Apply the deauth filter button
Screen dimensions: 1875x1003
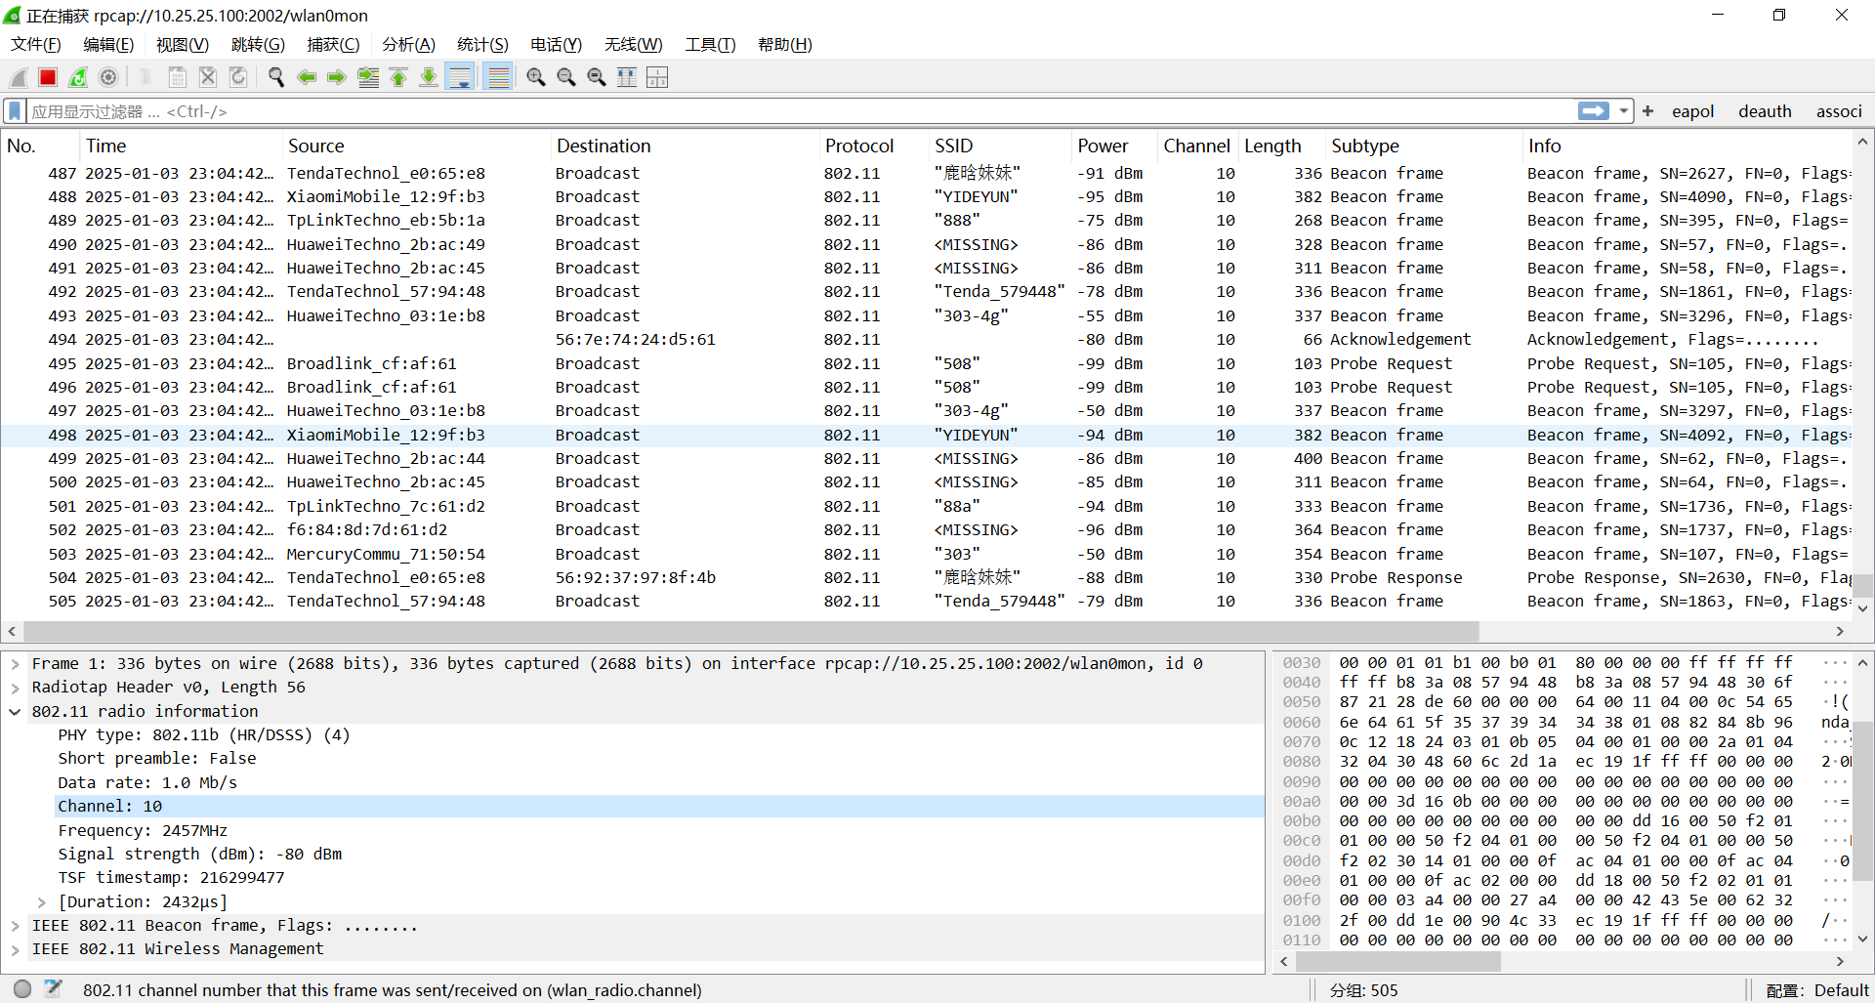click(1765, 110)
